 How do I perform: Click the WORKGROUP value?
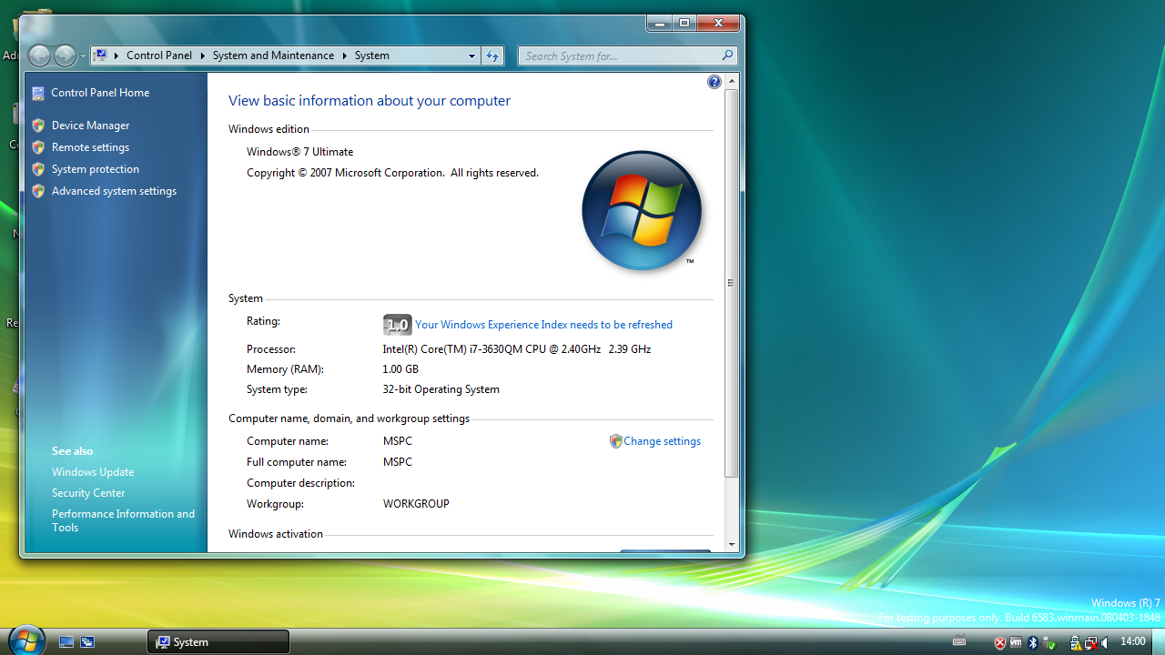(x=416, y=504)
